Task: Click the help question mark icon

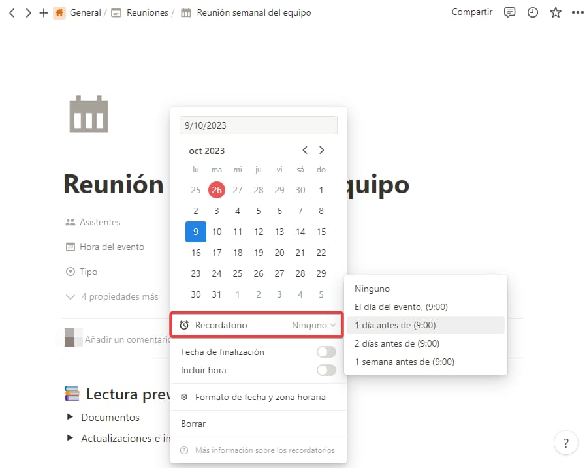Action: point(565,443)
